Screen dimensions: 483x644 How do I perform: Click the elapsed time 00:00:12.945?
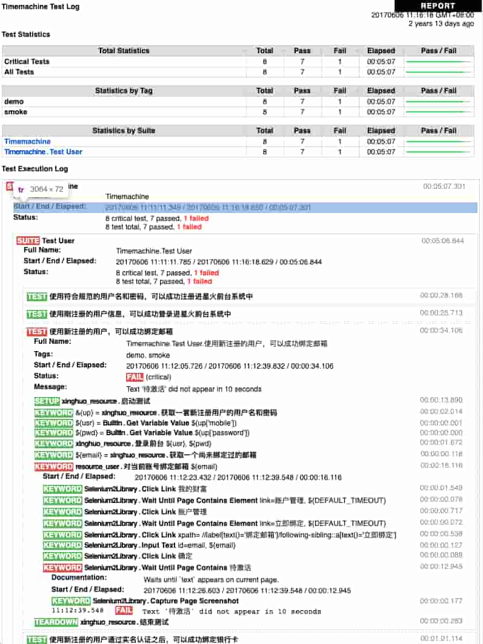(441, 567)
